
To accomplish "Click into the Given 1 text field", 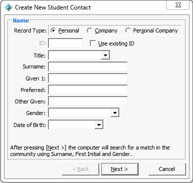I will tap(88, 78).
